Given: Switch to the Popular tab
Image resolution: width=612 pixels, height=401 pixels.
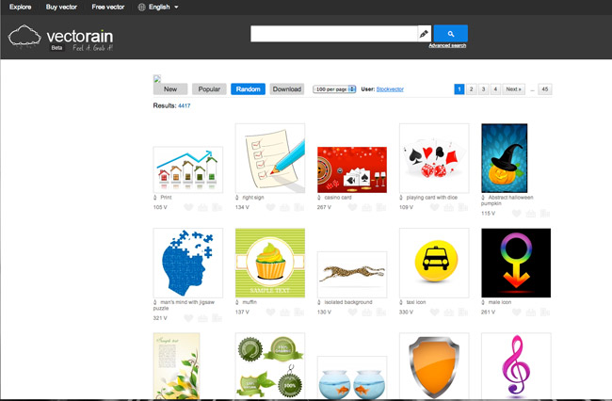Looking at the screenshot, I should tap(209, 88).
